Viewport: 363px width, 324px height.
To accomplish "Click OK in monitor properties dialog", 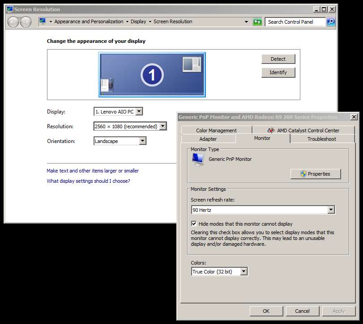I will click(266, 311).
